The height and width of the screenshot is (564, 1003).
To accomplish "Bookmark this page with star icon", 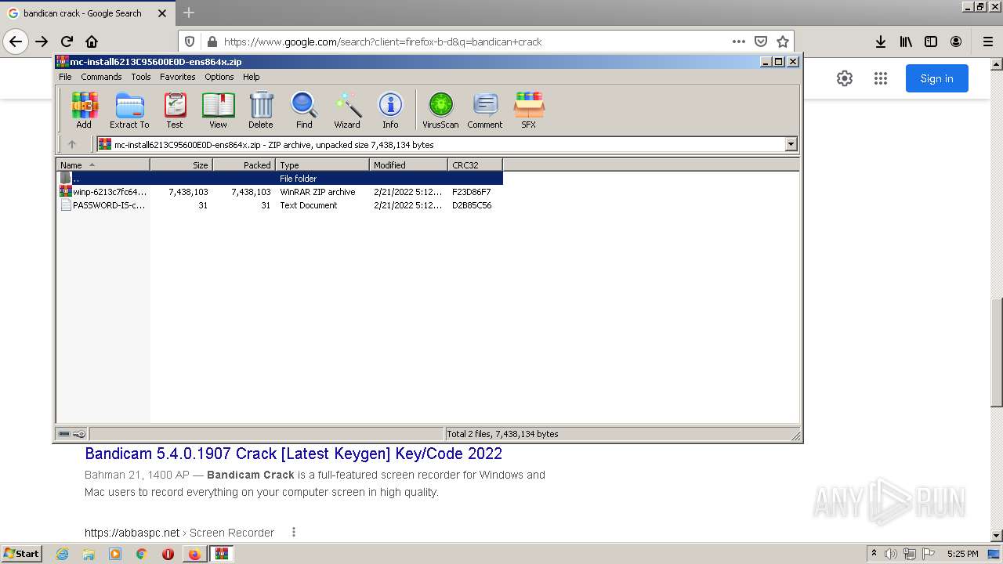I will pyautogui.click(x=782, y=42).
